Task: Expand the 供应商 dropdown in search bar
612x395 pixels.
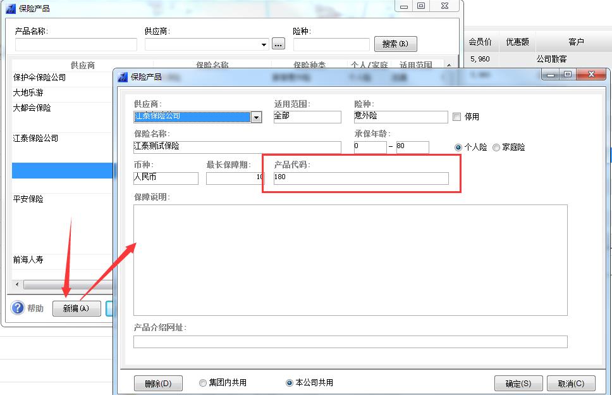Action: click(x=264, y=44)
